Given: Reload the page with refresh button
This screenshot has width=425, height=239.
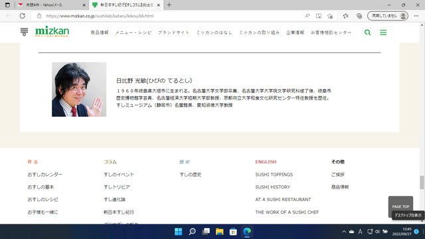Looking at the screenshot, I should tap(23, 16).
